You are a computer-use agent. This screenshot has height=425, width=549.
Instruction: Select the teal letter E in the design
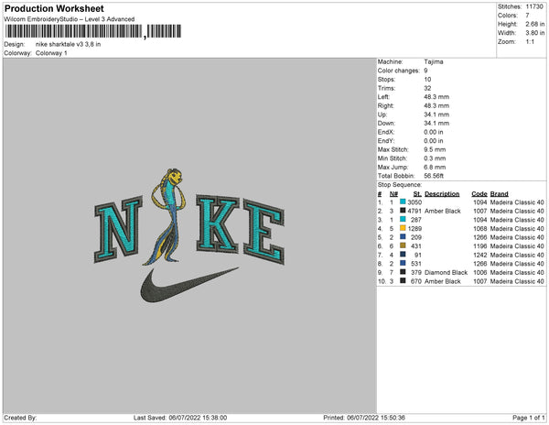pos(264,231)
